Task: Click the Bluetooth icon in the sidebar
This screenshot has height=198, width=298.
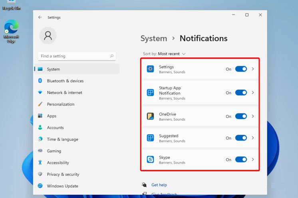Action: [x=40, y=81]
